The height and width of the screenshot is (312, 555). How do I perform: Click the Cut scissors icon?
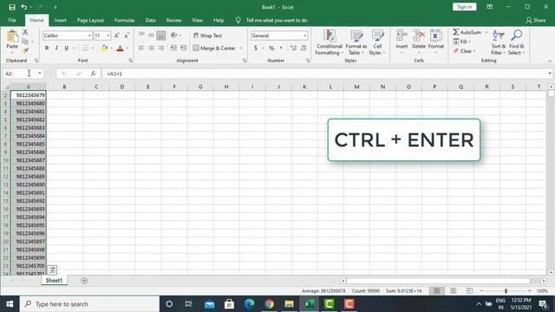tap(25, 32)
